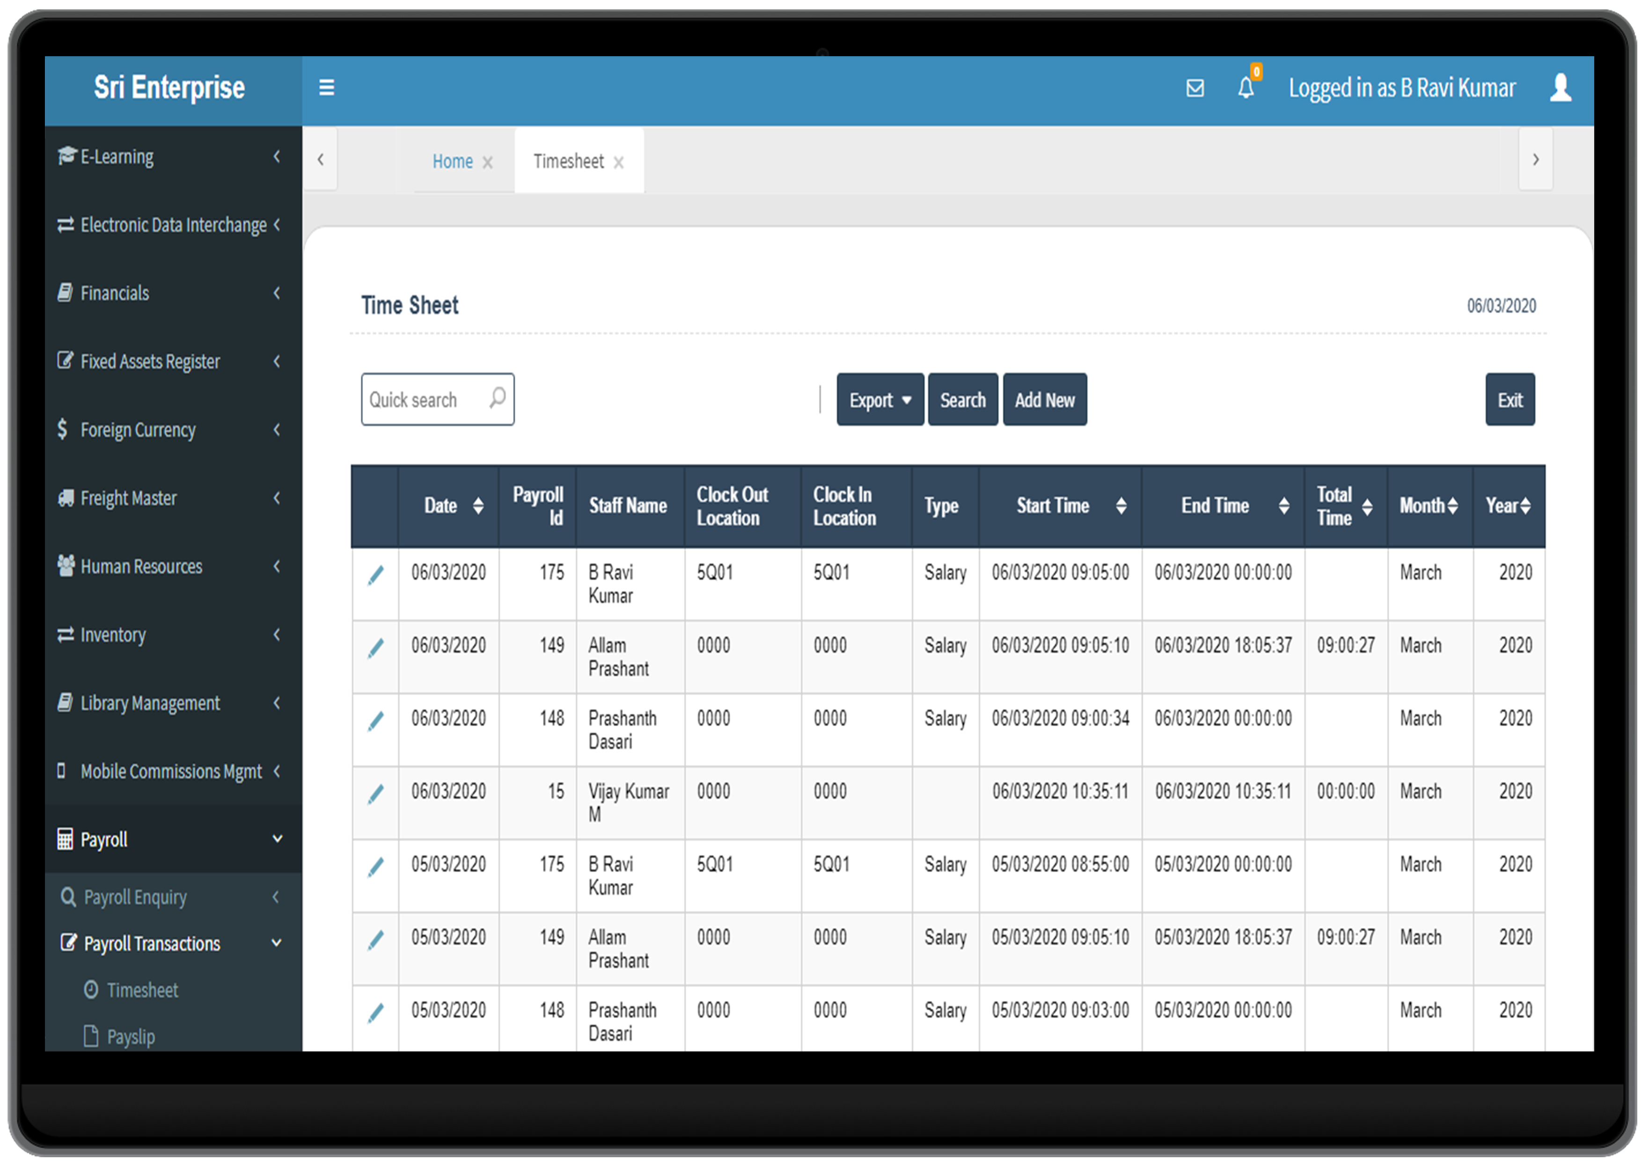Close the Home tab with X

pyautogui.click(x=487, y=163)
